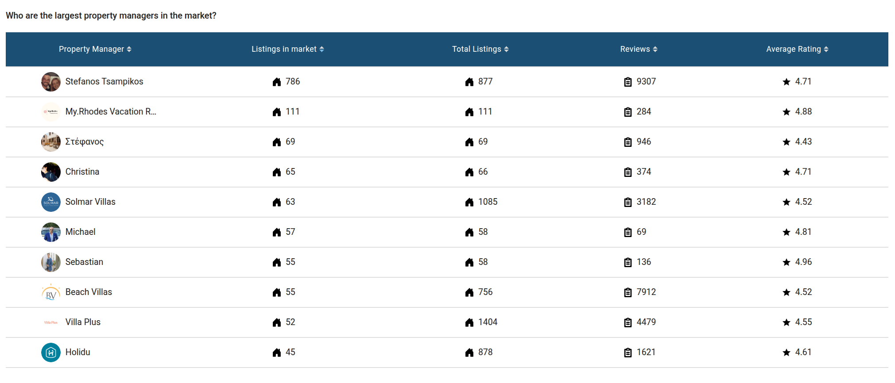Sort table by Listings in market
The image size is (895, 383).
(288, 49)
